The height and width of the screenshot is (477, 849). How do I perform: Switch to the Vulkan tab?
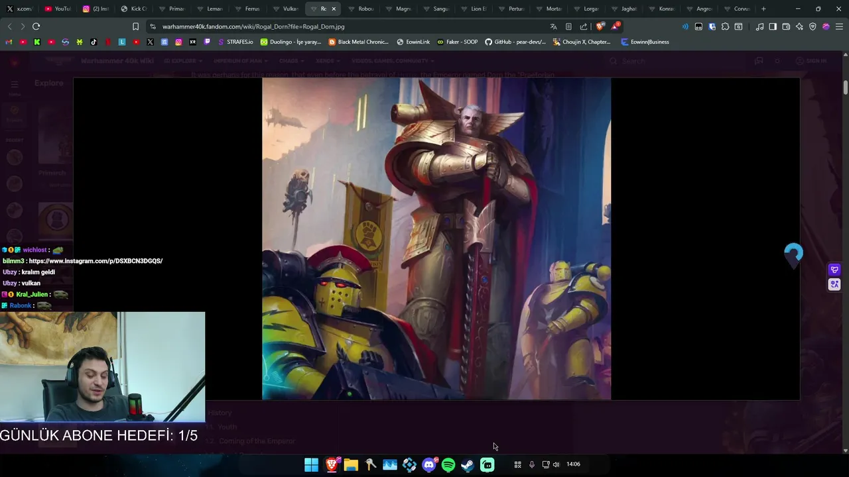285,9
